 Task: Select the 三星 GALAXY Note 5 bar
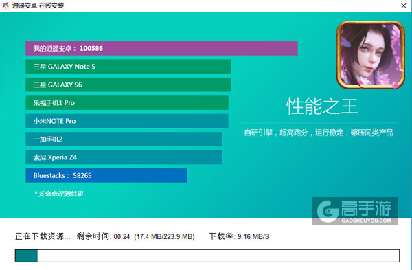pos(128,67)
